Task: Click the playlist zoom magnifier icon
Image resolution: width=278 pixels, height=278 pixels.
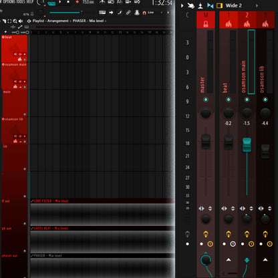Action: [15, 21]
